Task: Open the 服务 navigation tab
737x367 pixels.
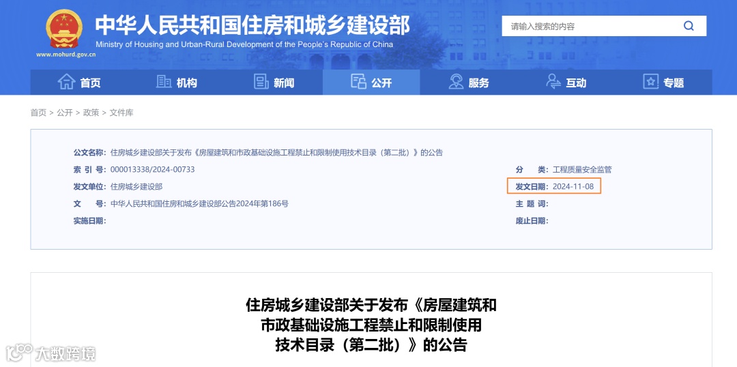Action: 469,83
